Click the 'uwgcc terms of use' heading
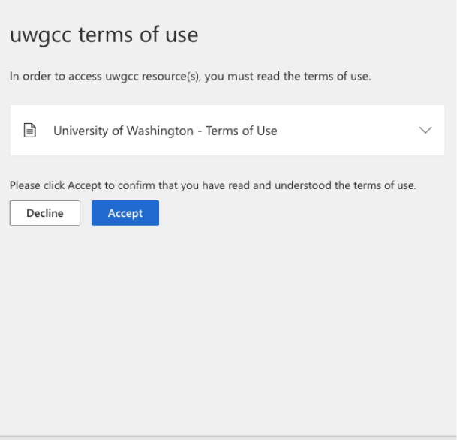This screenshot has width=457, height=440. 104,35
